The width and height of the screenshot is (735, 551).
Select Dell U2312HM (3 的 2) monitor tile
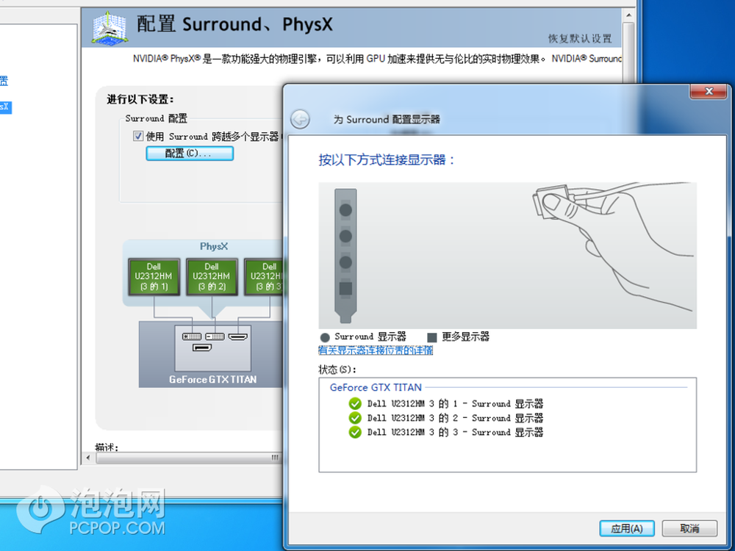[x=212, y=276]
